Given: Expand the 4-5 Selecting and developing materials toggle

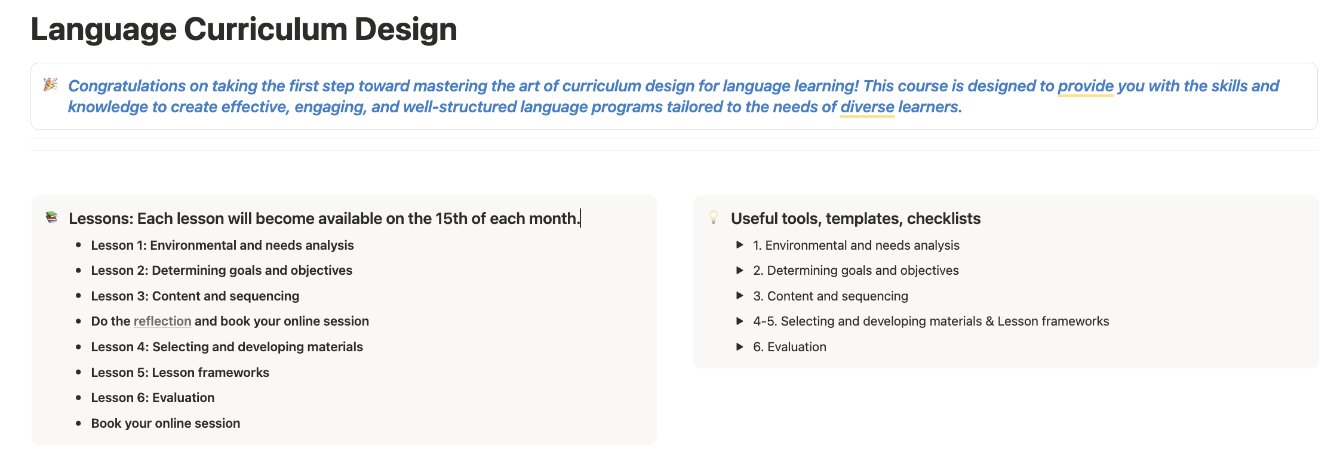Looking at the screenshot, I should click(739, 321).
